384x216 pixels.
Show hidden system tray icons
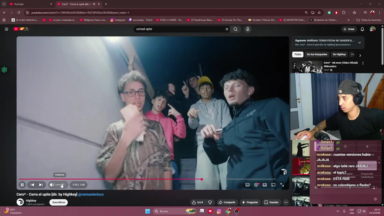(338, 211)
